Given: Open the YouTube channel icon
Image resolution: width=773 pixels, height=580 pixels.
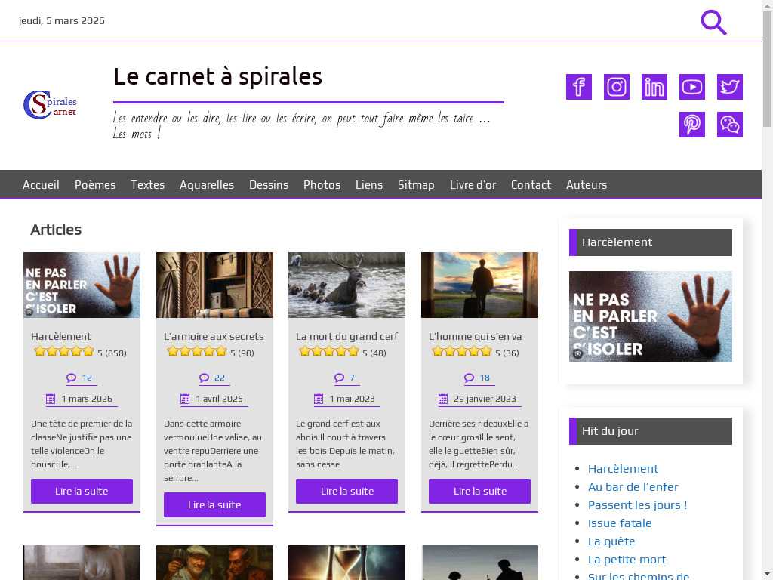Looking at the screenshot, I should (692, 87).
